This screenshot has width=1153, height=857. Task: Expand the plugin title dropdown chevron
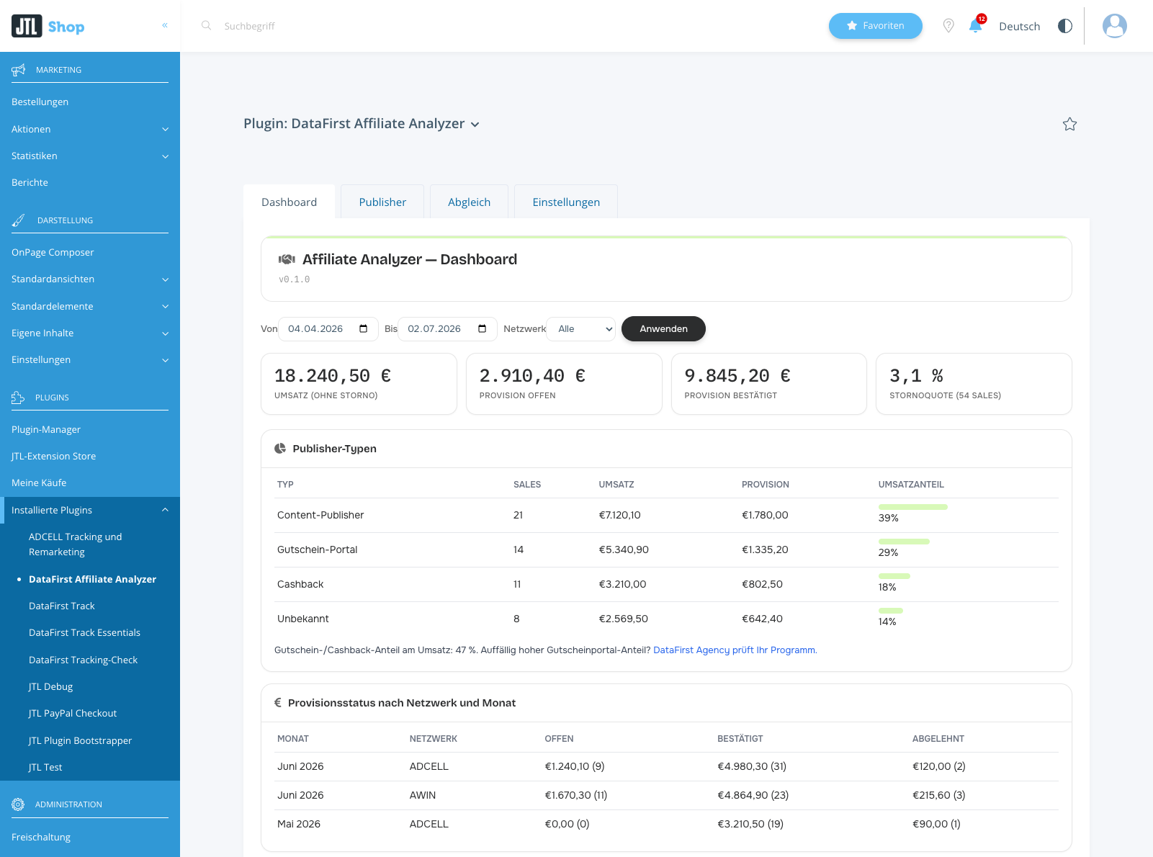475,125
